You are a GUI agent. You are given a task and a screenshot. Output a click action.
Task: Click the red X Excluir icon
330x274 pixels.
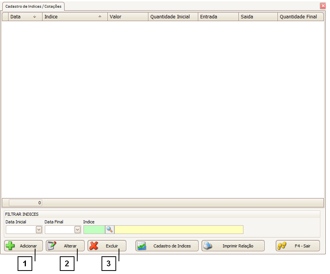point(94,246)
